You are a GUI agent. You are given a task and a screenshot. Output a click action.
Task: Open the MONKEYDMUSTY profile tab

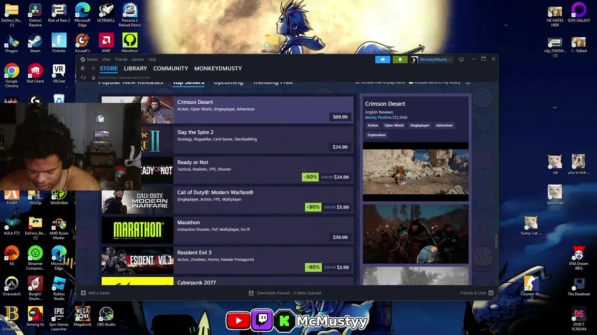click(218, 68)
